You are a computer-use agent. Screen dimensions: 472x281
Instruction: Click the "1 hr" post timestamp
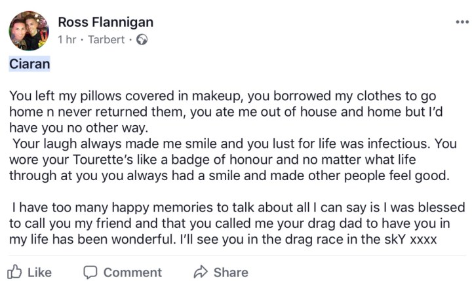coord(67,39)
